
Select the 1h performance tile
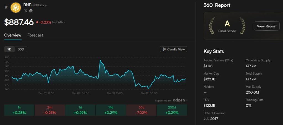[x=19, y=110]
